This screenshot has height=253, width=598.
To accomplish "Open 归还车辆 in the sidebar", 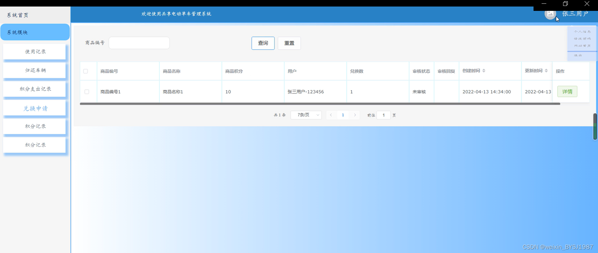I will [35, 70].
